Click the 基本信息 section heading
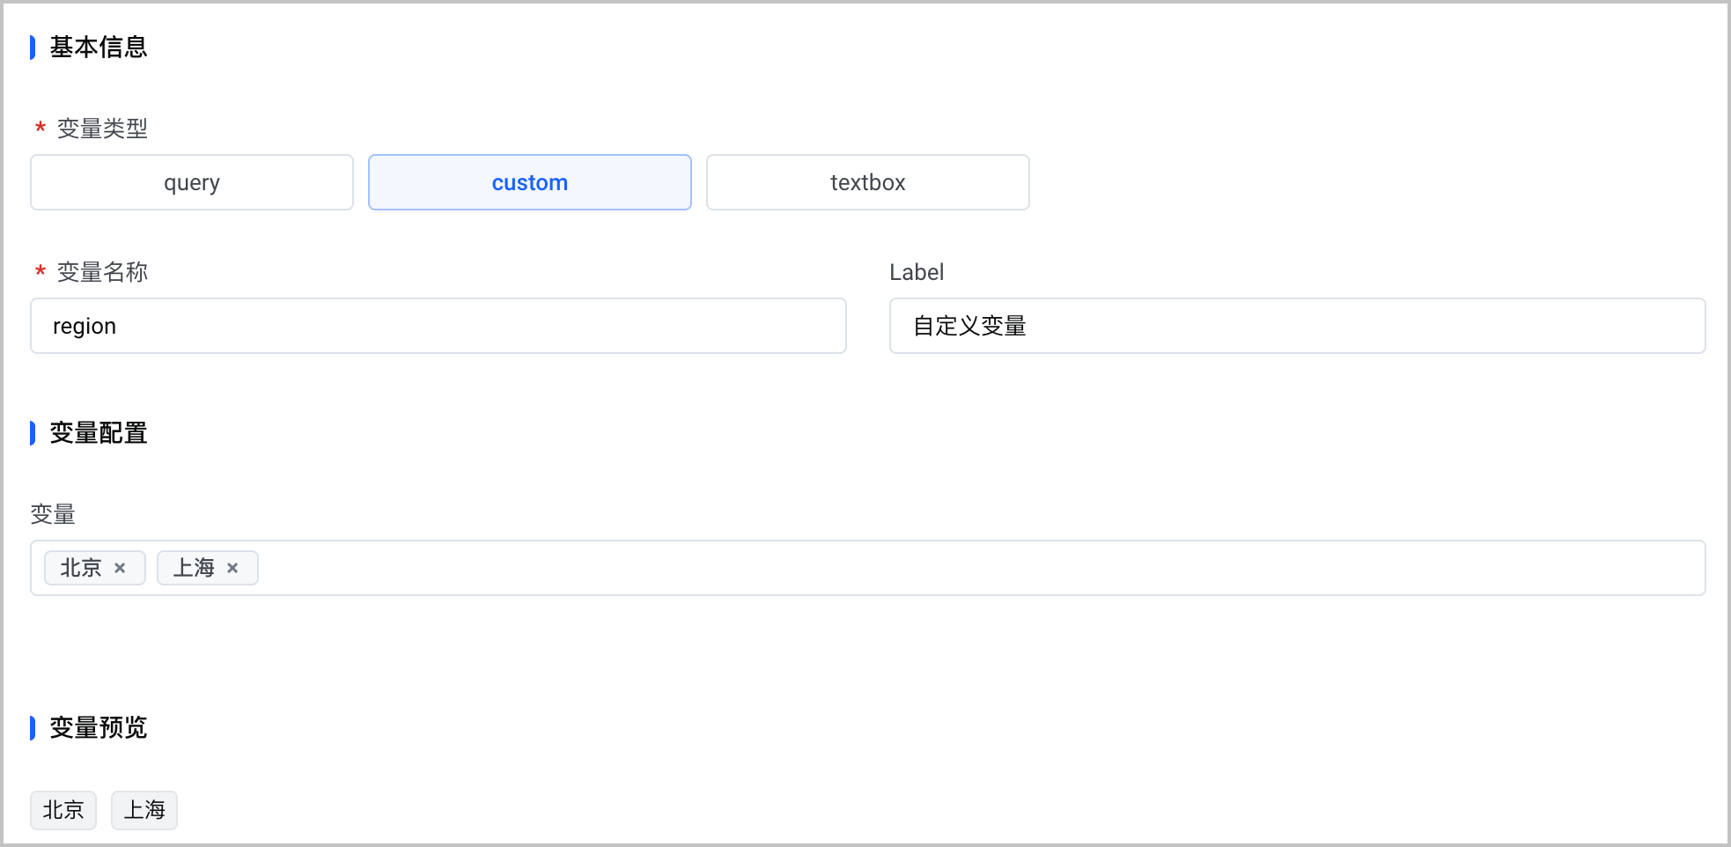The width and height of the screenshot is (1731, 847). click(x=99, y=48)
